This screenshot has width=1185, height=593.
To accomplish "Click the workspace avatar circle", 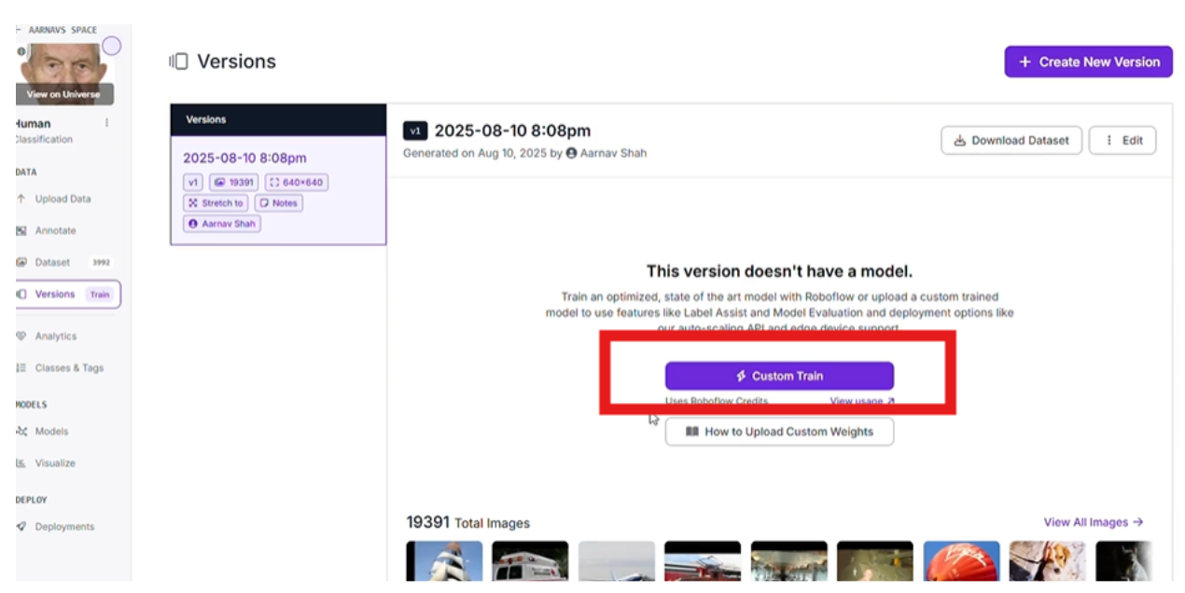I will [x=112, y=46].
